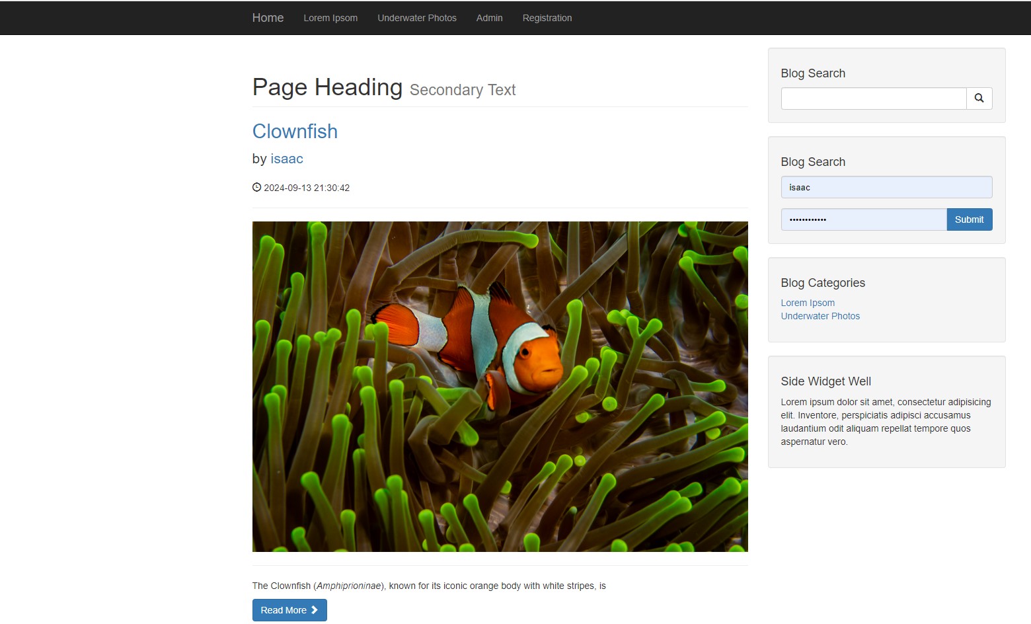Visit author isaac's profile link
The image size is (1031, 624).
coord(286,159)
